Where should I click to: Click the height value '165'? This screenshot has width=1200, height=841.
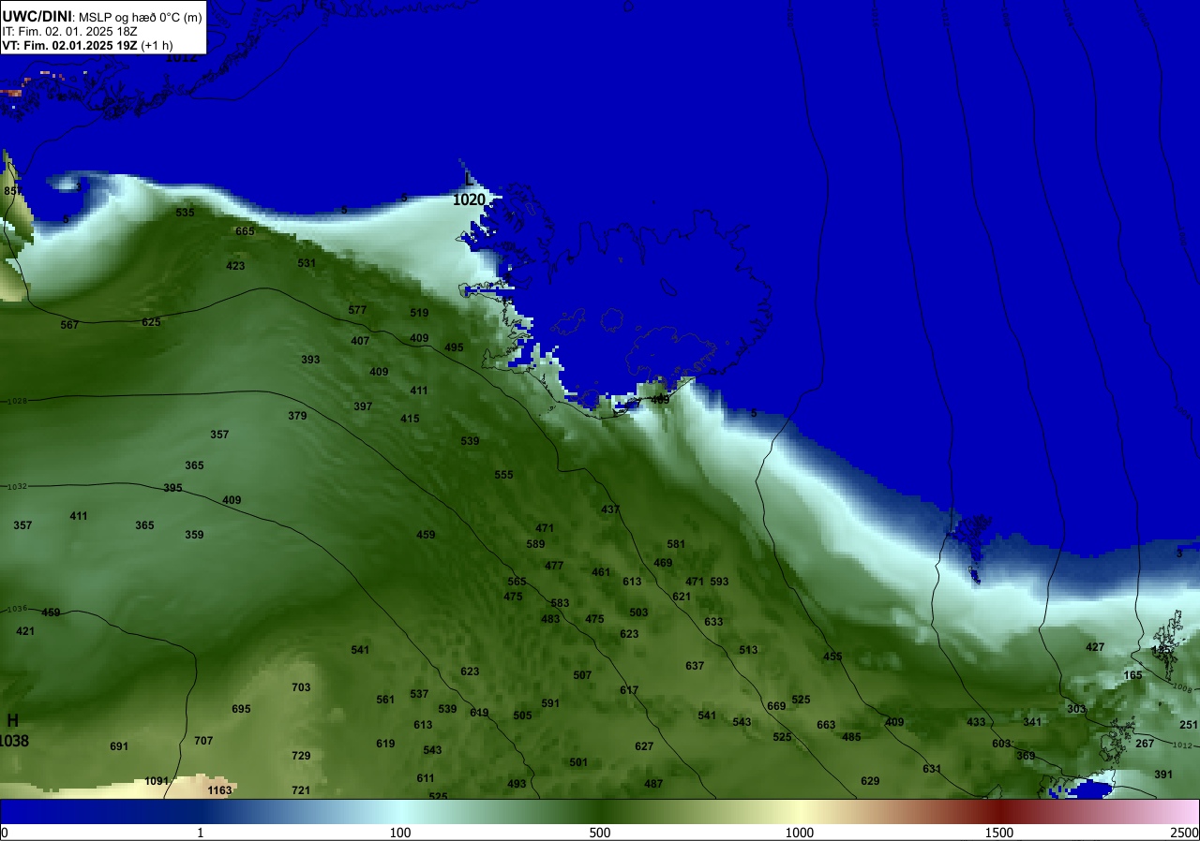pos(1132,675)
